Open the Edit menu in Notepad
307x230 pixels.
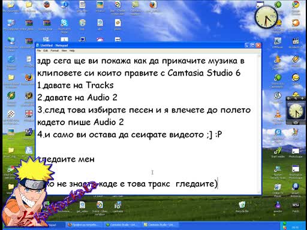tap(46, 51)
